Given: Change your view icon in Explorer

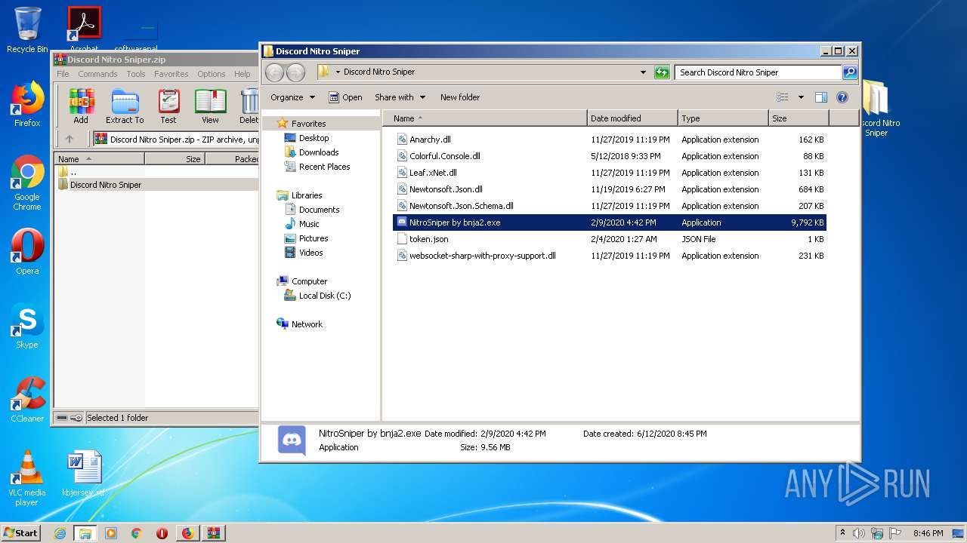Looking at the screenshot, I should pos(783,97).
